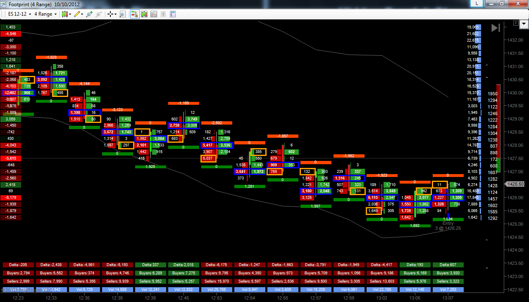Click the orange -4,144 delta bar
This screenshot has height=302, width=529.
[x=84, y=83]
